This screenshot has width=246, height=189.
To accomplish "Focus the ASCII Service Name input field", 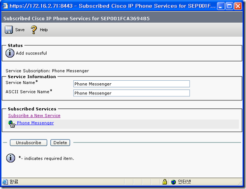I will [x=131, y=93].
